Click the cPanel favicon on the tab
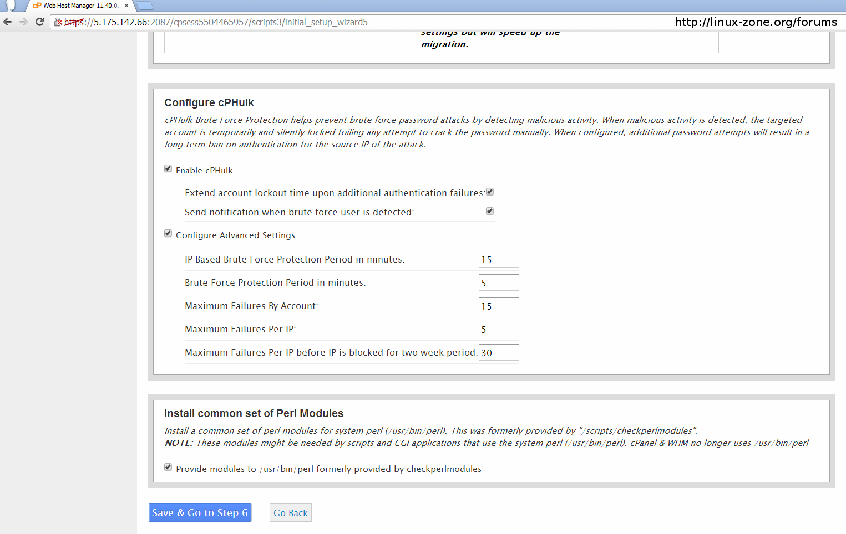The width and height of the screenshot is (846, 534). click(37, 6)
